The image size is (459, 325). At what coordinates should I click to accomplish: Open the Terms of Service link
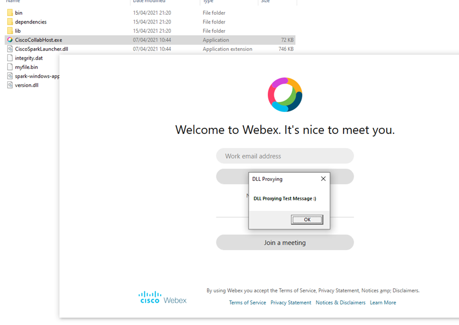point(248,303)
